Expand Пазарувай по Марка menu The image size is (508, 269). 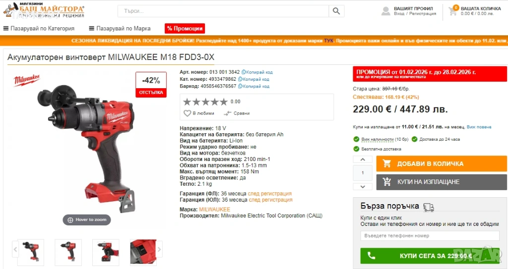pyautogui.click(x=120, y=29)
